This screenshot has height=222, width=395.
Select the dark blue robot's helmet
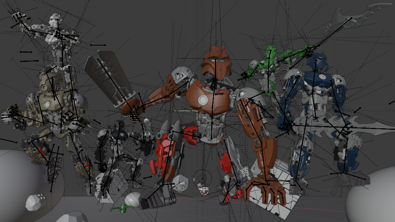317,62
